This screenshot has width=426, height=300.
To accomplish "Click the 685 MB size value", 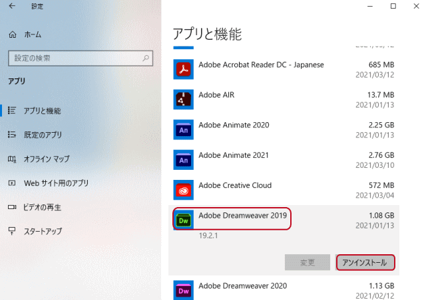I will click(381, 65).
